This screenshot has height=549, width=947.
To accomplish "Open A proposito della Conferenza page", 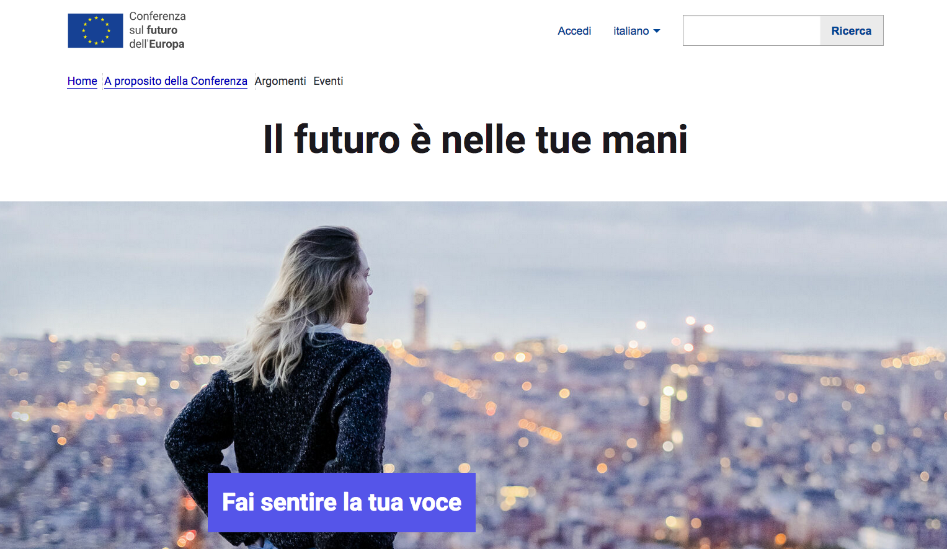I will coord(176,81).
